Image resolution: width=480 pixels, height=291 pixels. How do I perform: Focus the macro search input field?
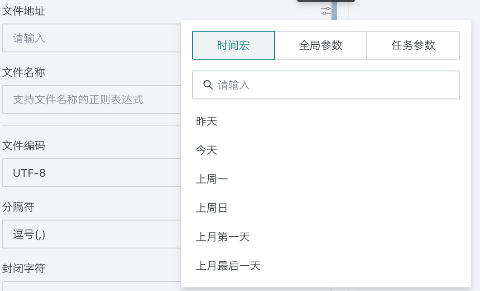coord(335,85)
